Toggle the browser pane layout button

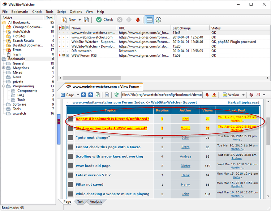point(149,20)
